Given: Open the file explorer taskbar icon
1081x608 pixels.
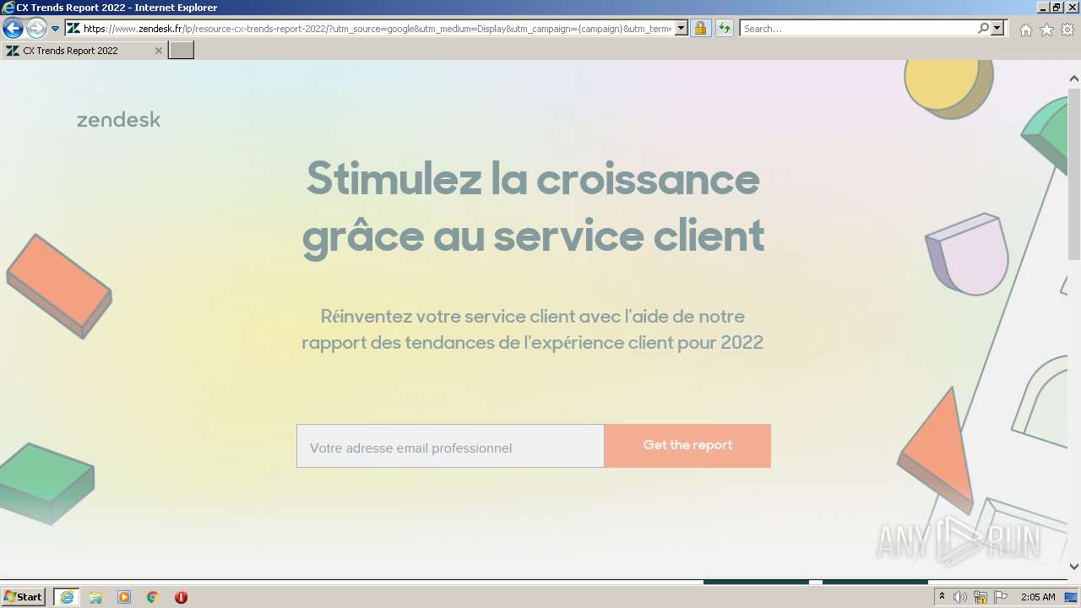Looking at the screenshot, I should coord(95,597).
